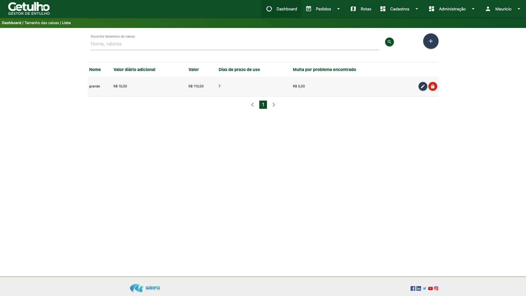Open the YouTube icon in footer
The height and width of the screenshot is (296, 526).
430,288
